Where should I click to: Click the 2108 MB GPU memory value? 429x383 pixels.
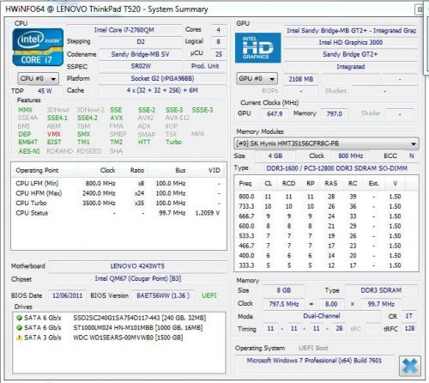300,79
